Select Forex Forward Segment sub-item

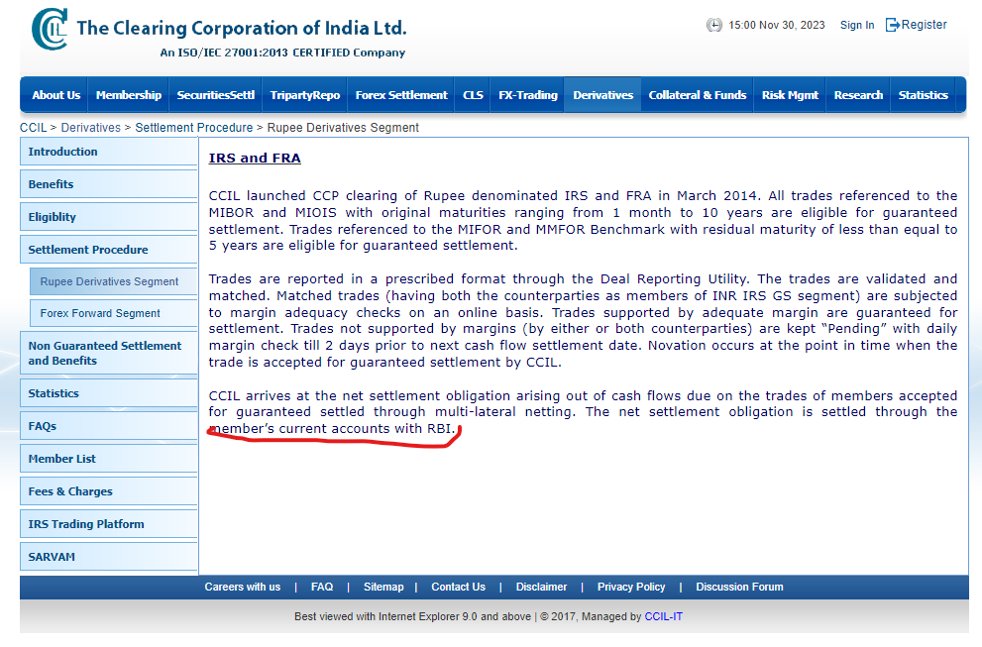coord(113,313)
